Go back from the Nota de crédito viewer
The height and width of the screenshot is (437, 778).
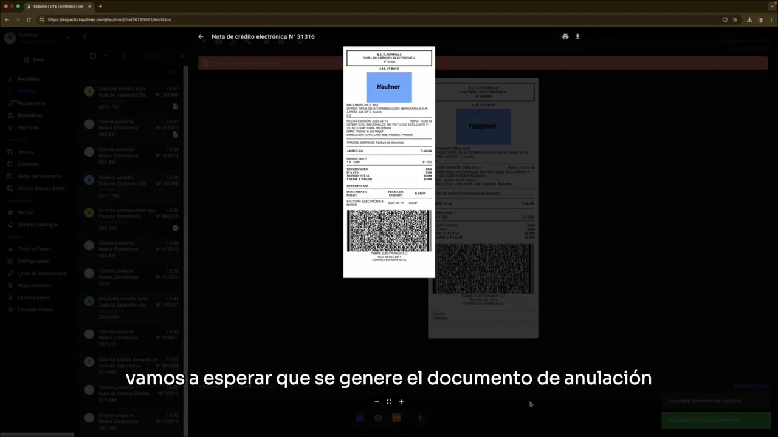(201, 36)
